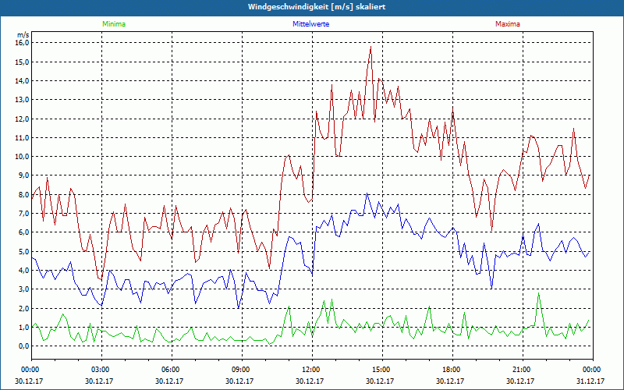The image size is (624, 390).
Task: Click the 12,0 y-axis value
Action: pyautogui.click(x=23, y=119)
